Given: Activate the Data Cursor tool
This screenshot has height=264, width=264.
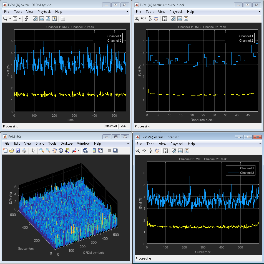Looking at the screenshot, I should pos(67,151).
